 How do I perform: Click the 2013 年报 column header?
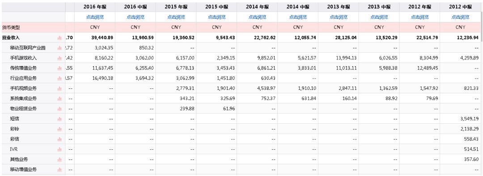[x=339, y=7]
